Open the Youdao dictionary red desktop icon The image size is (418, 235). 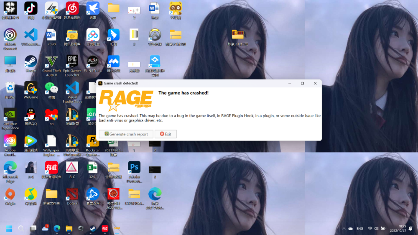point(51,170)
